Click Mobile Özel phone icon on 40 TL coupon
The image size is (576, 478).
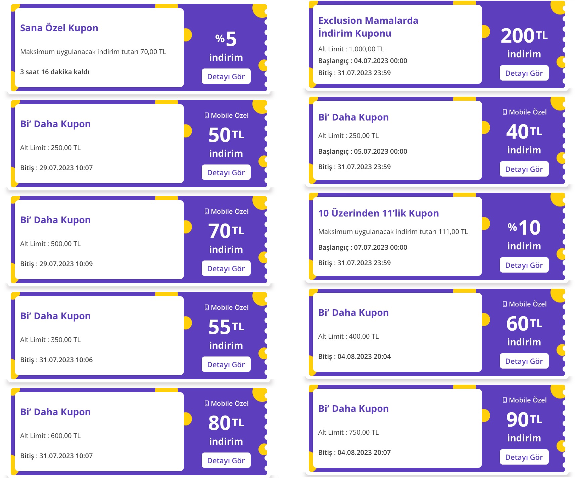coord(505,112)
